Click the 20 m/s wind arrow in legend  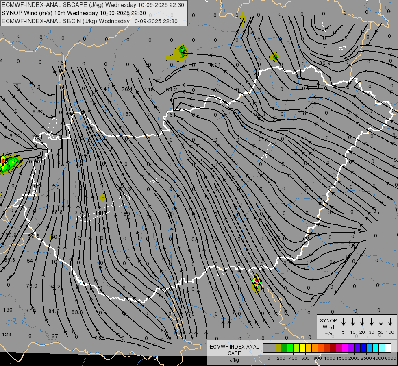click(x=362, y=322)
